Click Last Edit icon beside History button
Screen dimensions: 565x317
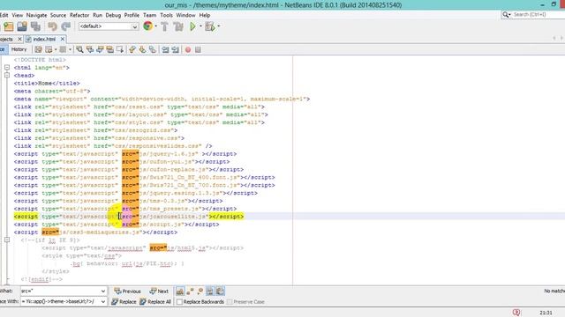click(x=38, y=49)
